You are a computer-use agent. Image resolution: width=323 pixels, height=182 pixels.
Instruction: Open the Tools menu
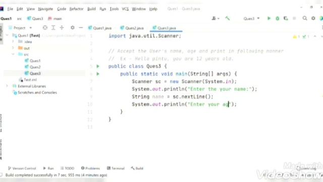point(114,9)
